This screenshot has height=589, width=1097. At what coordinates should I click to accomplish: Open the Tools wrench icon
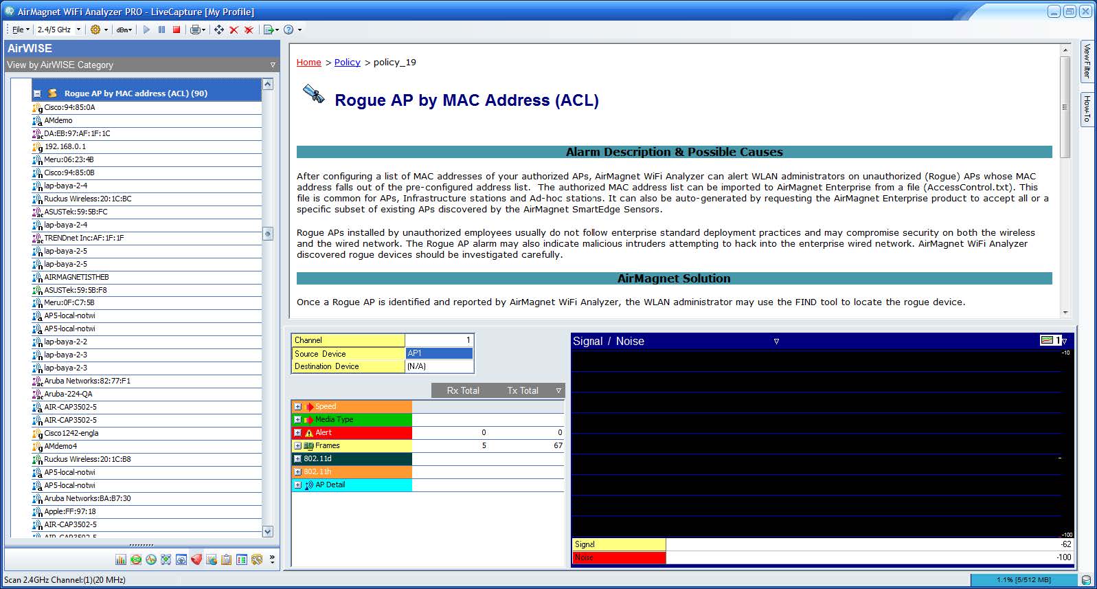coord(257,559)
